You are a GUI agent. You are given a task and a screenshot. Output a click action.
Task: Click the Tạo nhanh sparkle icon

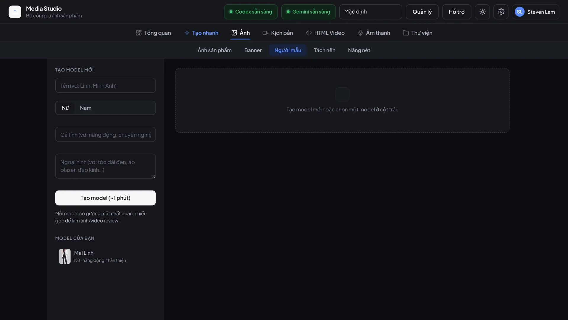pyautogui.click(x=187, y=33)
